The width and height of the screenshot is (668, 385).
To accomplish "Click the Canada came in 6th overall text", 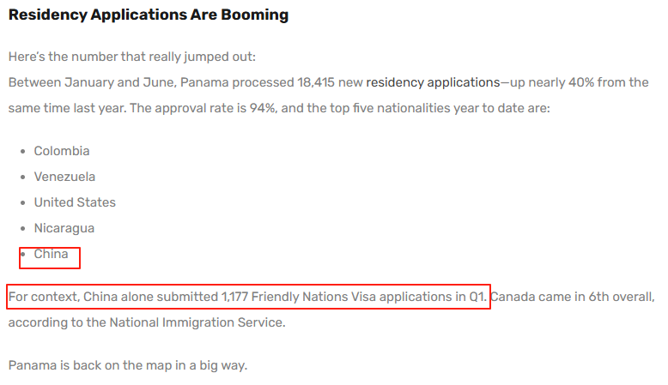I will click(x=572, y=297).
